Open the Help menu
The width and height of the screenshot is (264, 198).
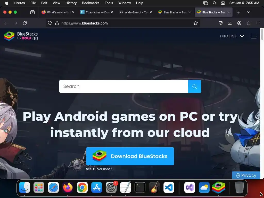(139, 3)
